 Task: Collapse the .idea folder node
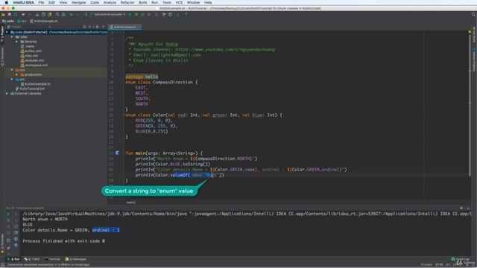point(12,36)
